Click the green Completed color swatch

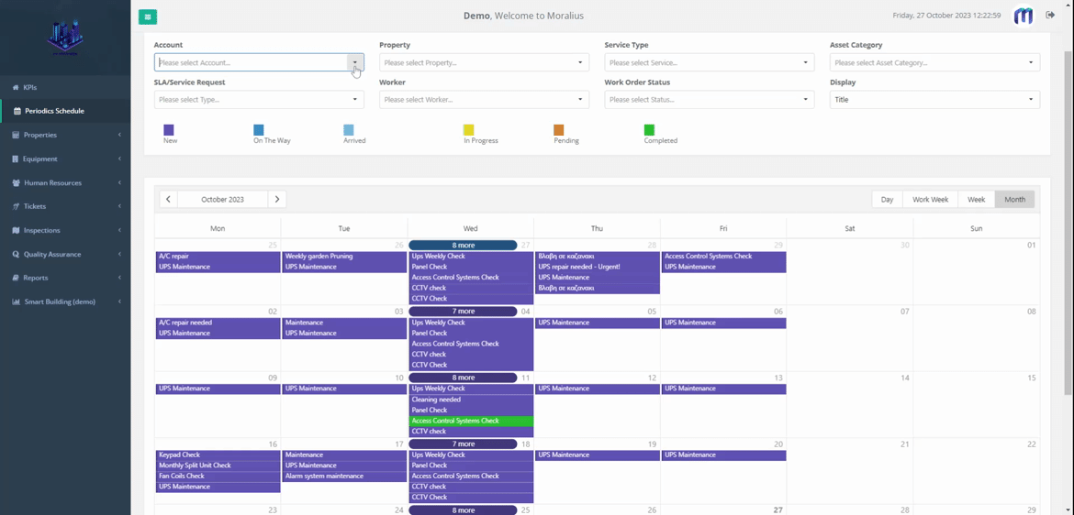649,130
